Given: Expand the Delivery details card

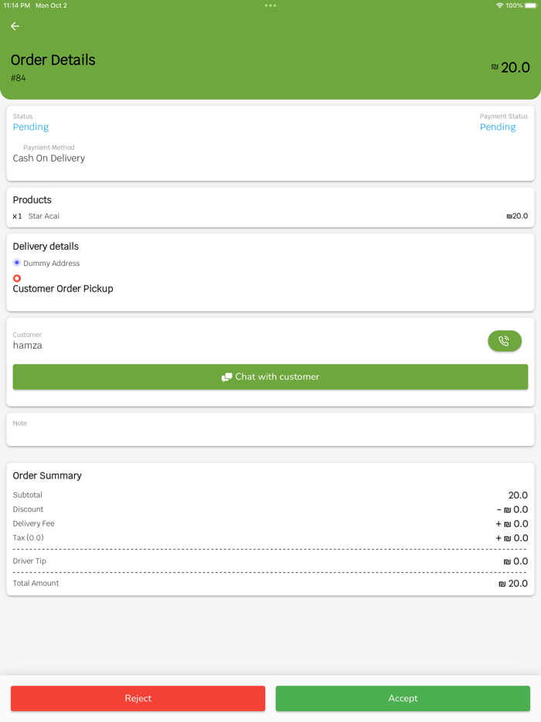Looking at the screenshot, I should click(47, 246).
